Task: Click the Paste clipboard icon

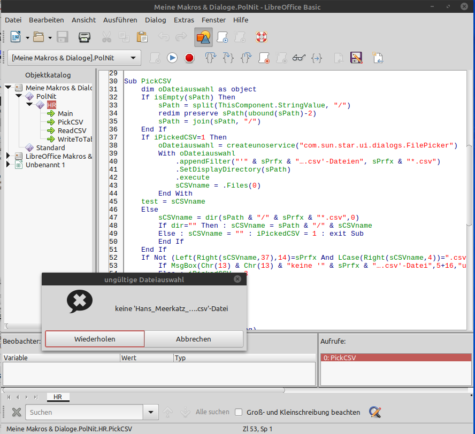Action: [142, 37]
